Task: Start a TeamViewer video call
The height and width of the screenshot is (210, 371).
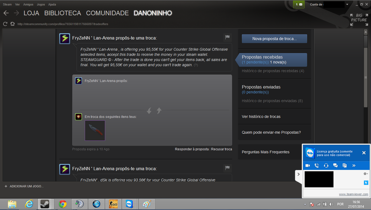Action: click(x=307, y=165)
